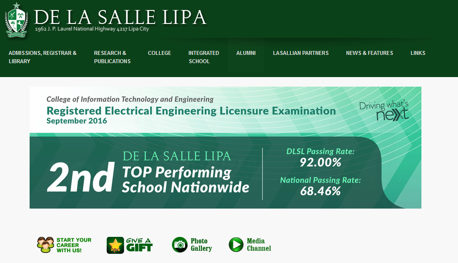Open Admissions, Registrar & Library menu
This screenshot has width=458, height=263.
tap(43, 57)
